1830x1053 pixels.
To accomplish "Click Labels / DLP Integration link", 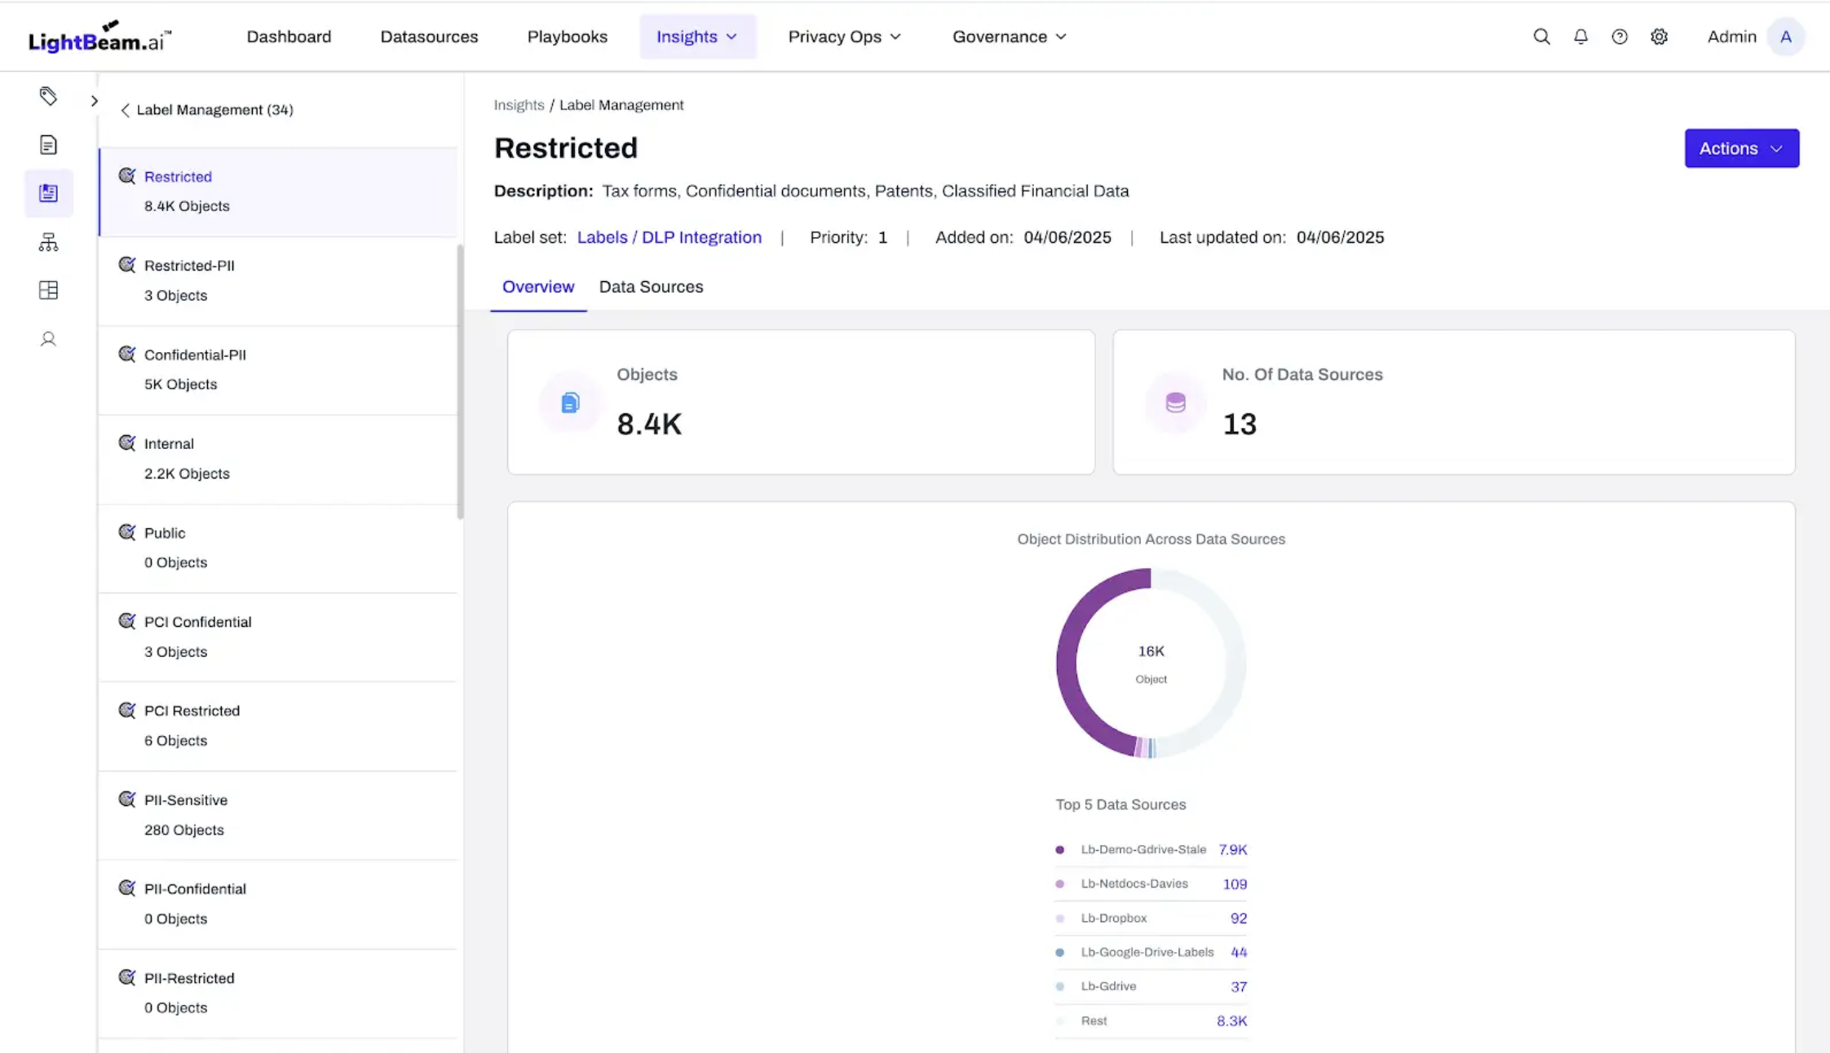I will (669, 237).
